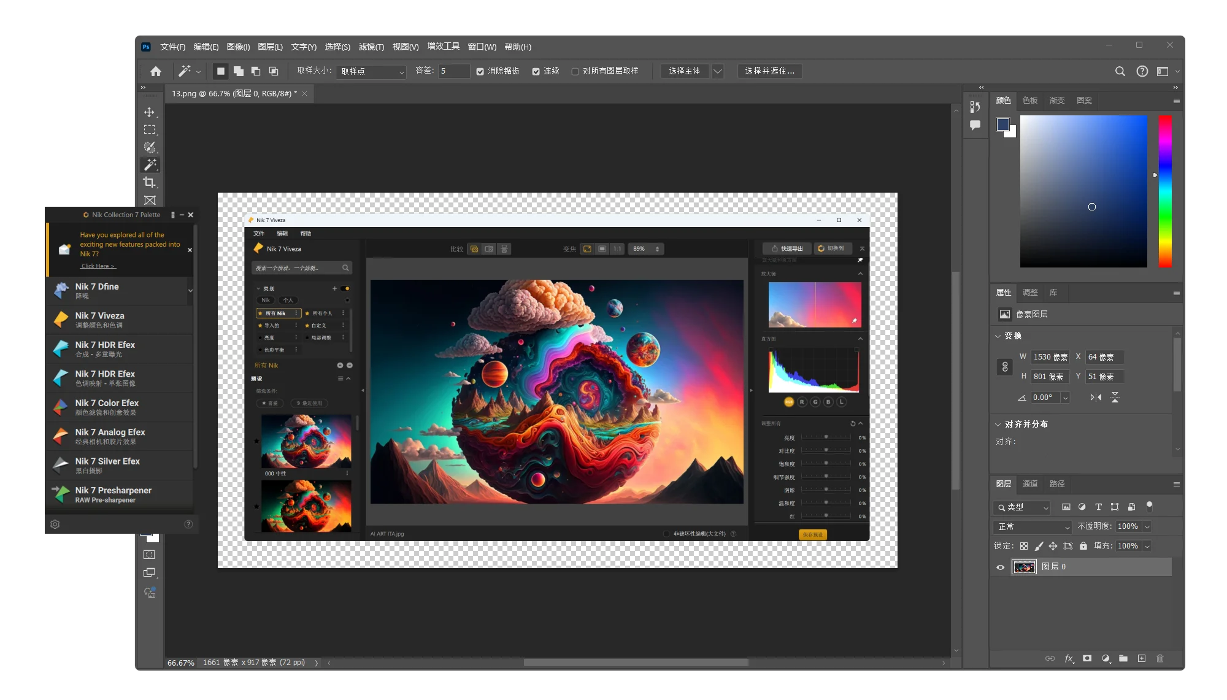The height and width of the screenshot is (700, 1227).
Task: Select the Quick Selection brush tool
Action: (x=149, y=147)
